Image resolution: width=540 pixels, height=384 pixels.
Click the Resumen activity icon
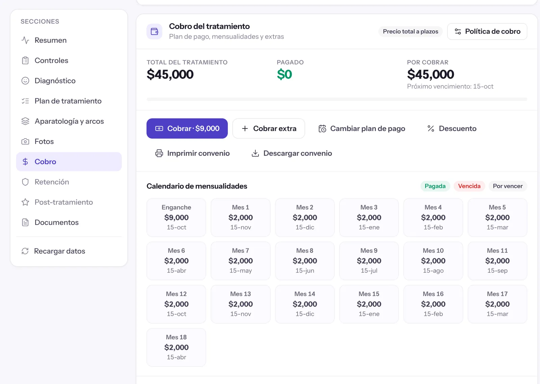(x=25, y=40)
